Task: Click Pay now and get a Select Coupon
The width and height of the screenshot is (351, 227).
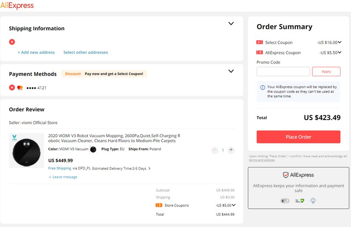Action: [114, 74]
